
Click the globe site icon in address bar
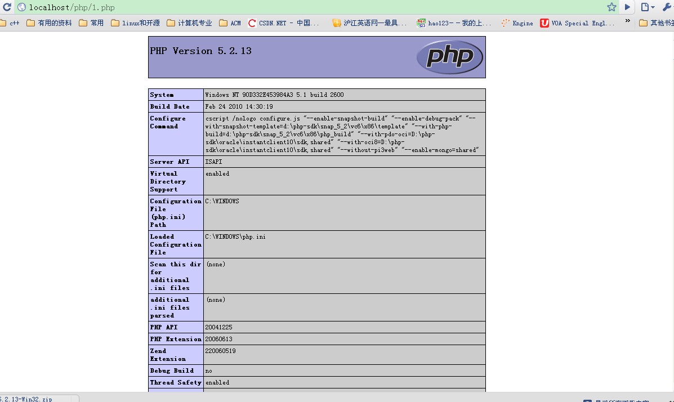pos(21,7)
